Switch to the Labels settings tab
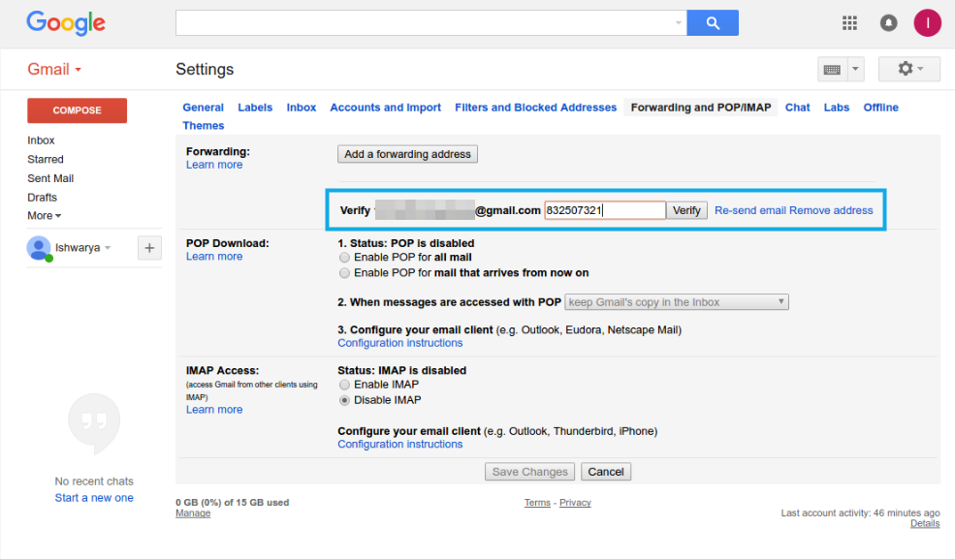 255,108
